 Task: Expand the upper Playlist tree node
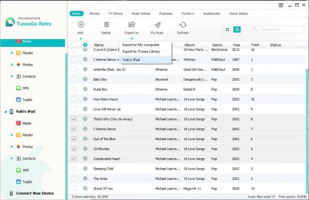(x=11, y=53)
